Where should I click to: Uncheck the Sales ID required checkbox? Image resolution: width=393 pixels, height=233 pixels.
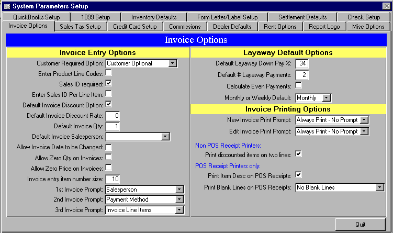click(x=109, y=83)
